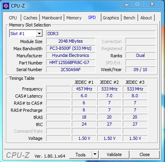Click the 533 MHz frequency under JEDEC #2
The height and width of the screenshot is (162, 165).
tap(109, 89)
